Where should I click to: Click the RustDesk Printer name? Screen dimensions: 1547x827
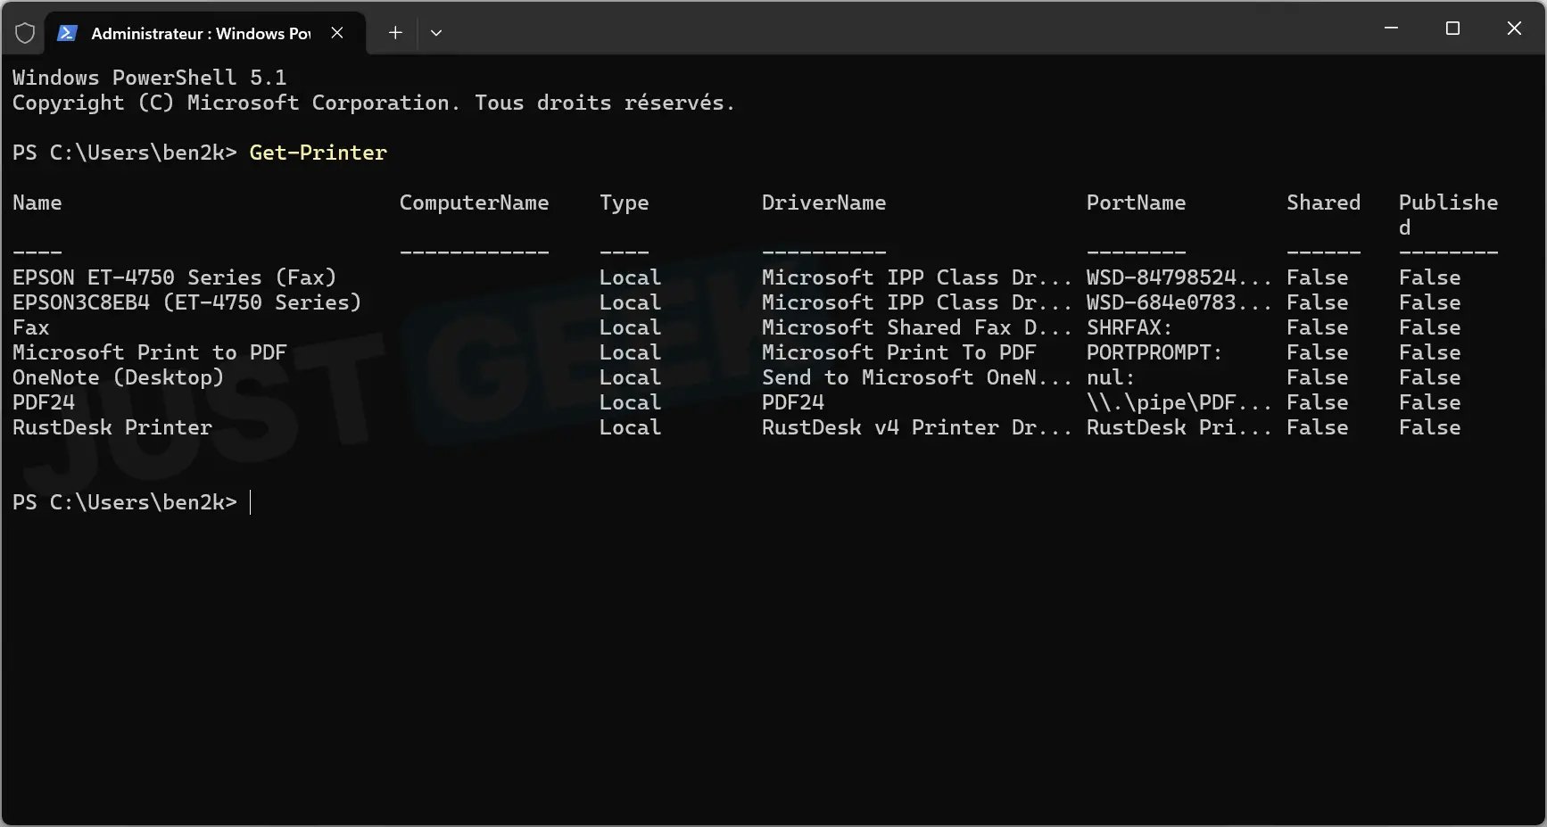[112, 427]
